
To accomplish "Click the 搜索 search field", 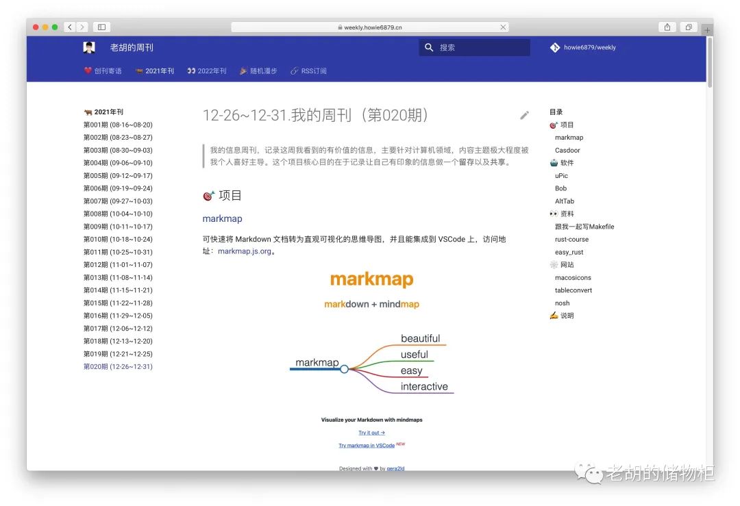I will [474, 47].
